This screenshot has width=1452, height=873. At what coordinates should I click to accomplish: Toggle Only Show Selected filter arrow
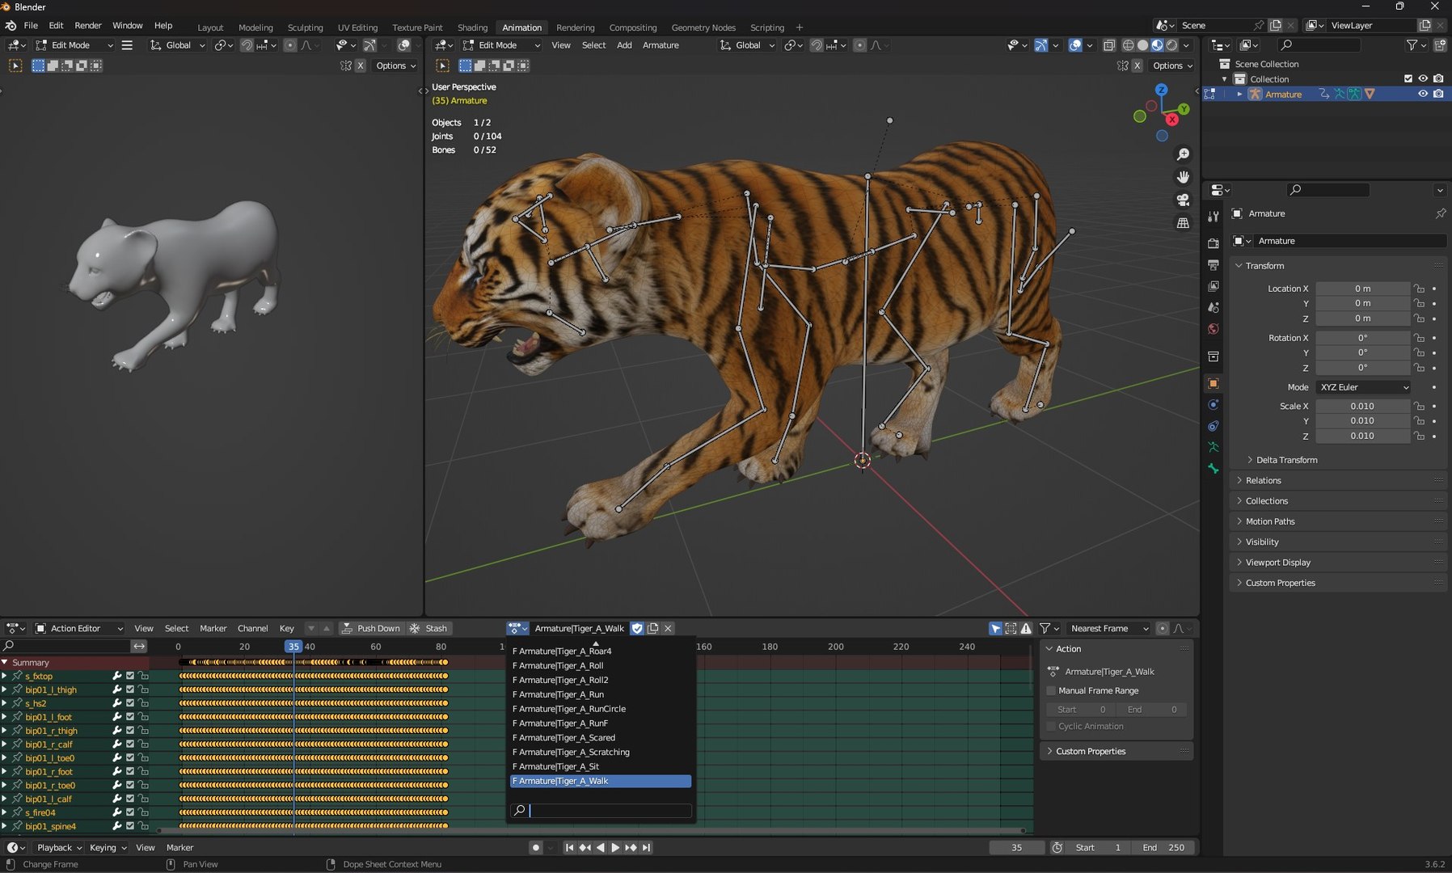point(995,628)
